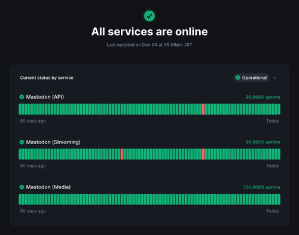Click the 99.995% uptime value
The height and width of the screenshot is (235, 299).
263,142
